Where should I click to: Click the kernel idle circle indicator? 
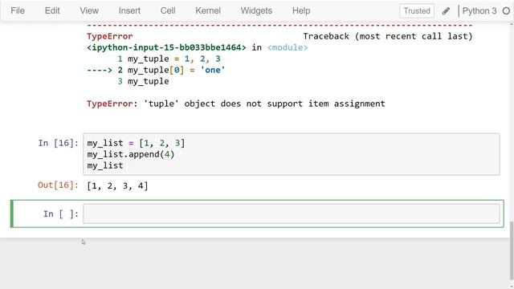tap(506, 10)
